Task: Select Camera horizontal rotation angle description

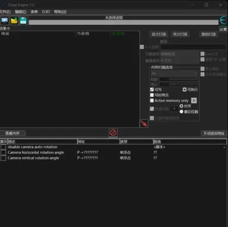Action: click(x=36, y=152)
